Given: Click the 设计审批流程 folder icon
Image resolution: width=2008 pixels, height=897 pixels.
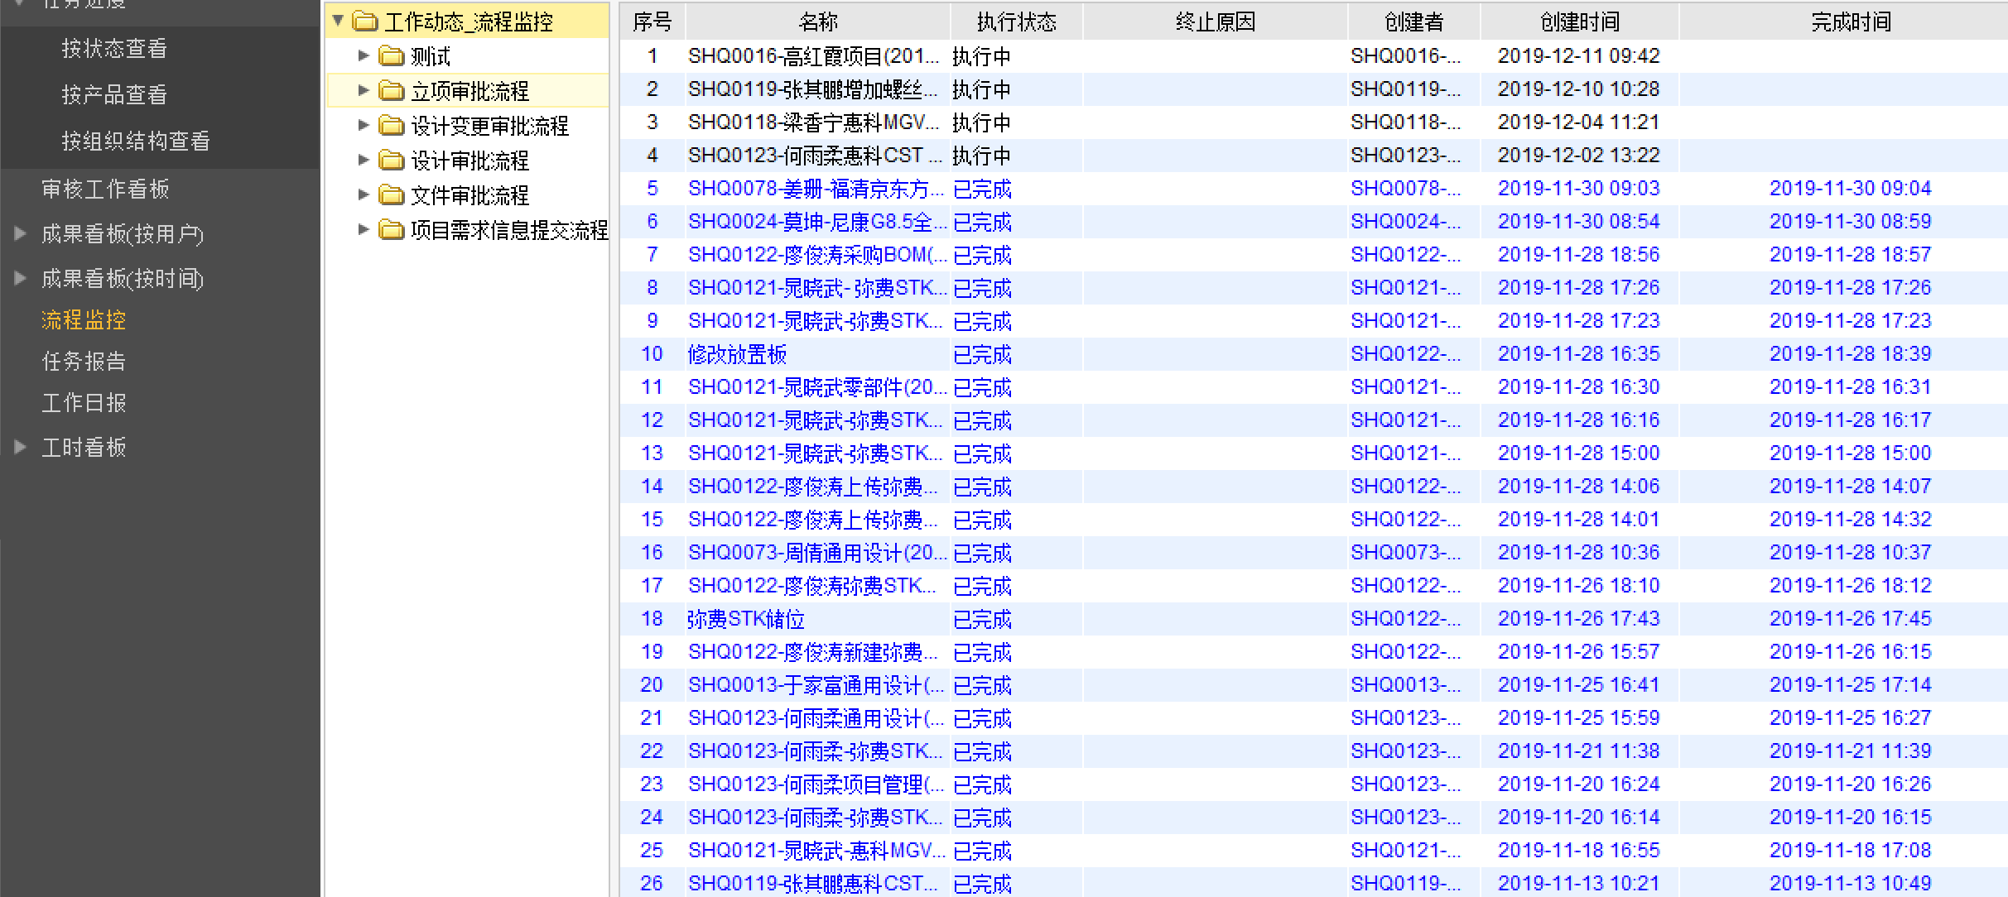Looking at the screenshot, I should click(391, 160).
